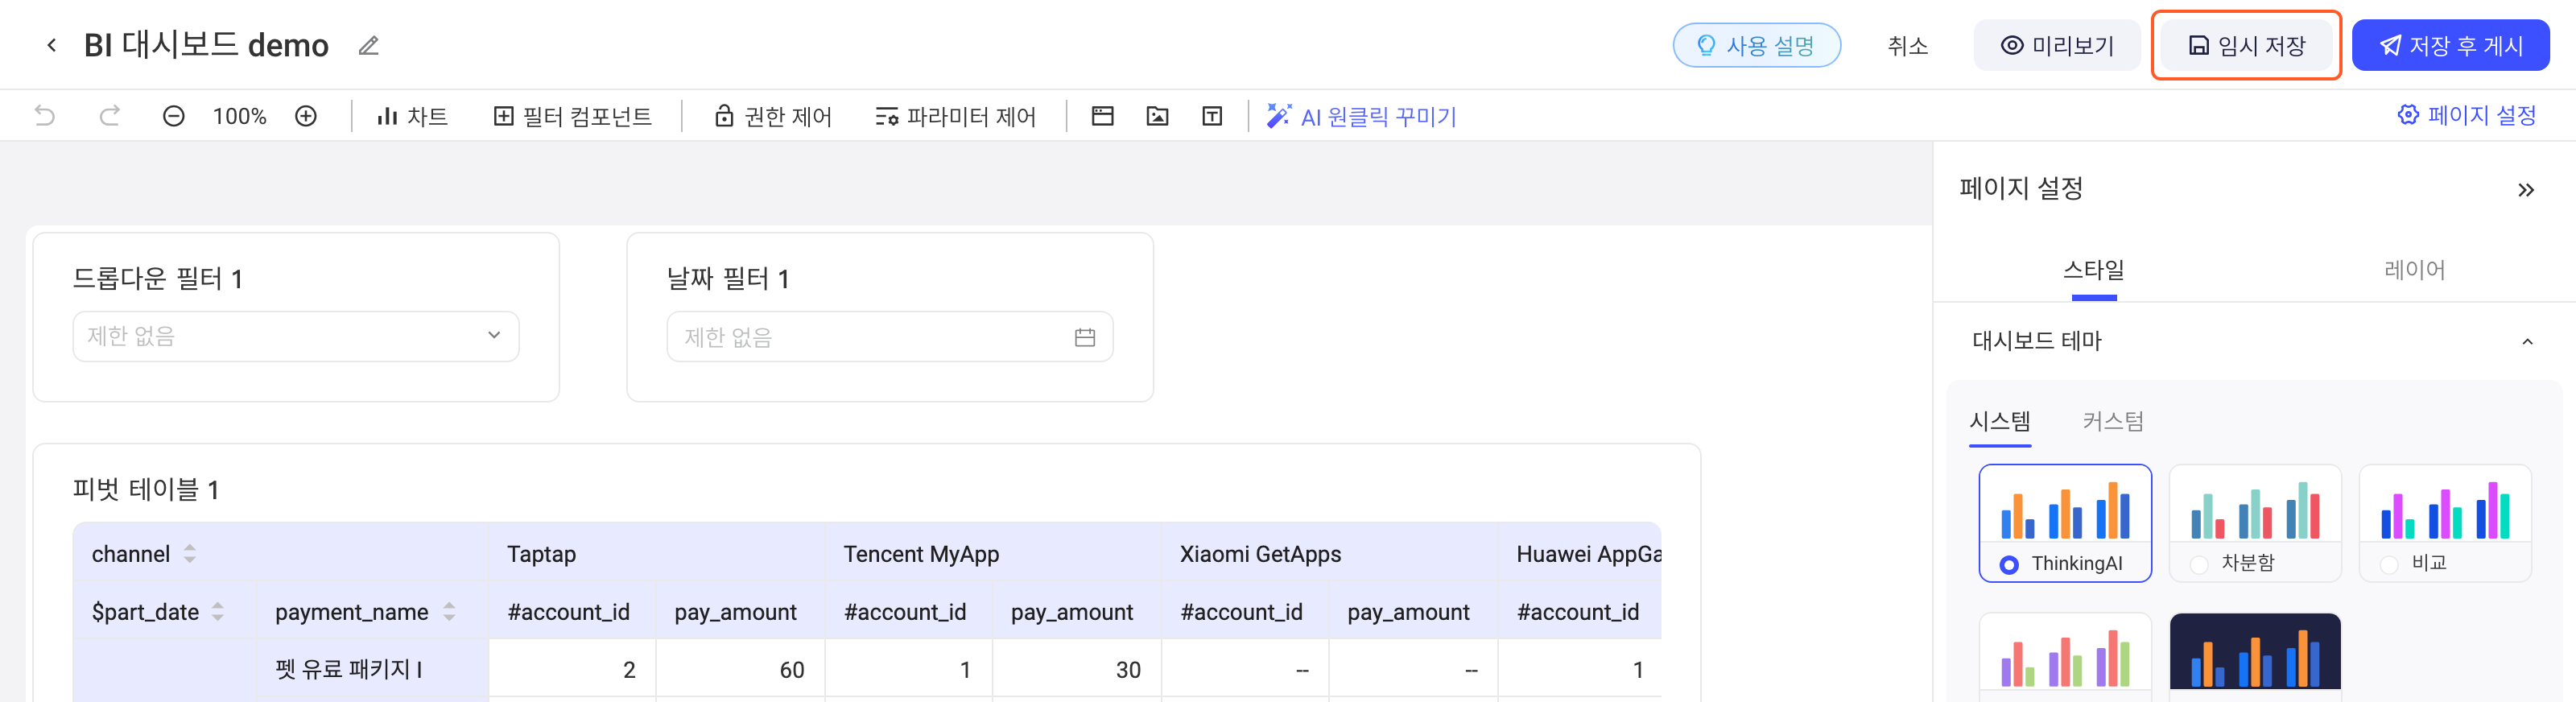Click the 저장 후 게시 button
This screenshot has height=702, width=2576.
tap(2450, 45)
